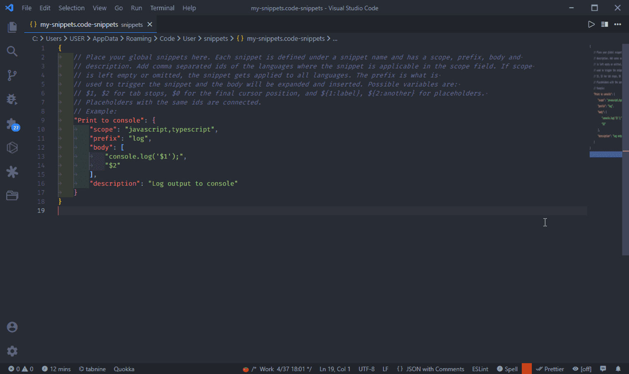Open the File menu
Screen dimensions: 629x374
point(26,8)
